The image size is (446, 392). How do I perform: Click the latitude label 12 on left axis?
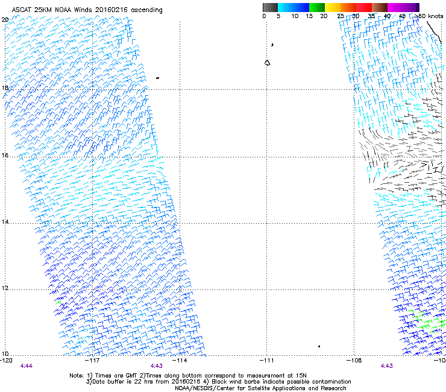tap(5, 288)
